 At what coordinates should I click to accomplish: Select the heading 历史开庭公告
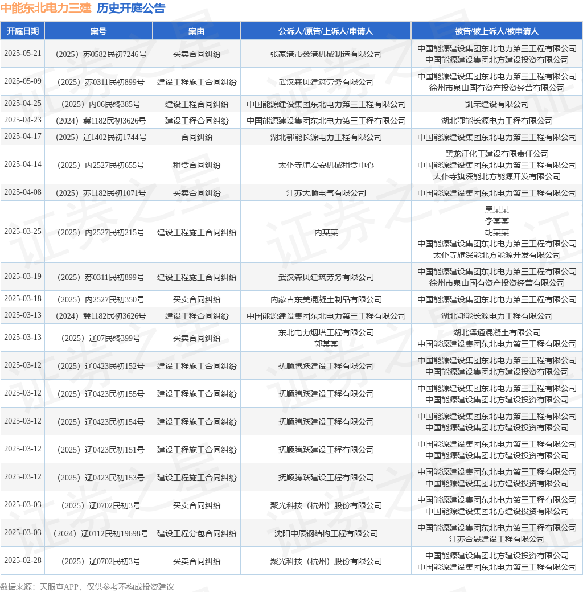click(x=131, y=8)
